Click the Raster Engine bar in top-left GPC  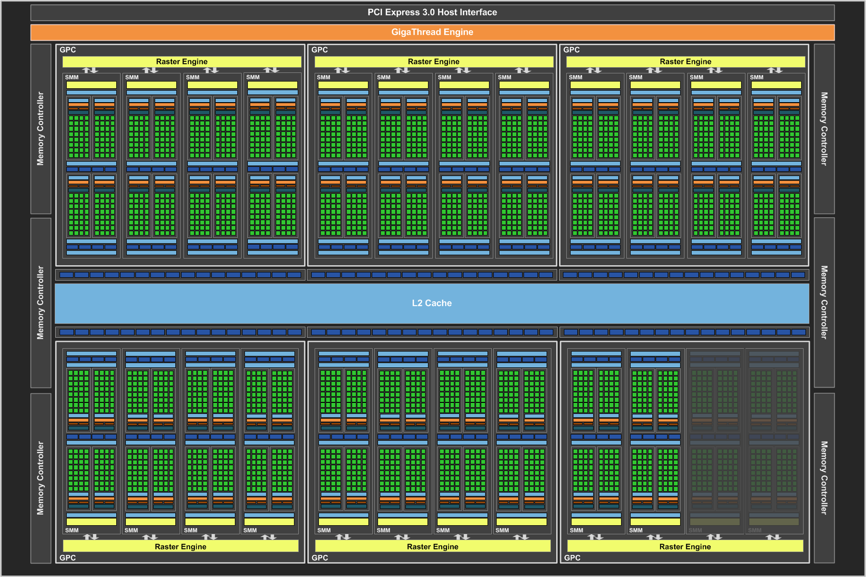point(182,62)
